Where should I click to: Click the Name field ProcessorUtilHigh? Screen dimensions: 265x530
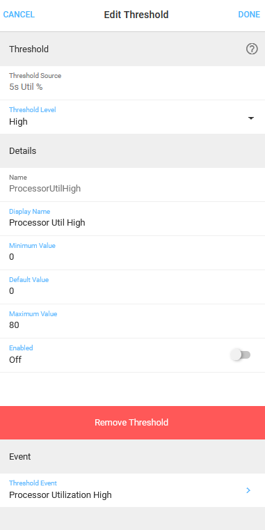132,185
